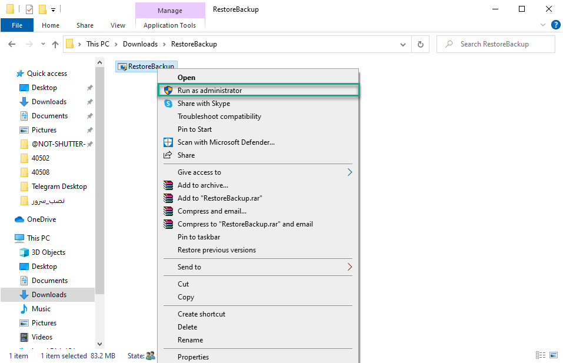
Task: Open the recent locations dropdown arrow
Action: click(43, 44)
